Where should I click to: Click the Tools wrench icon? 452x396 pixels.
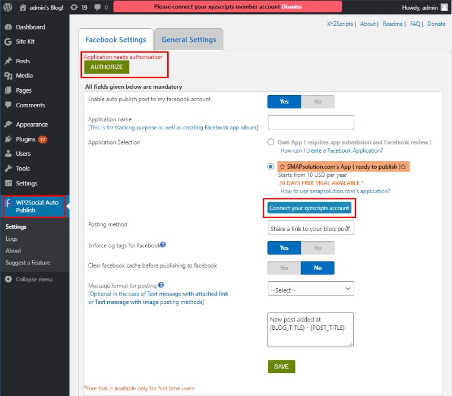(x=8, y=168)
